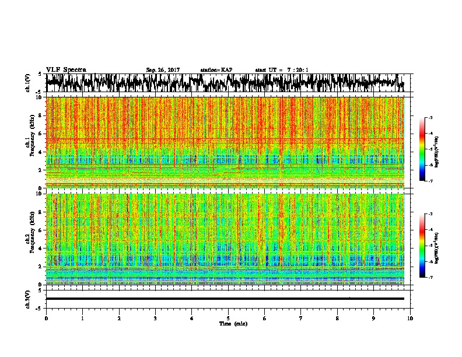Select the ch.1 log(PSD) colorbar label
The height and width of the screenshot is (357, 462).
coord(437,152)
